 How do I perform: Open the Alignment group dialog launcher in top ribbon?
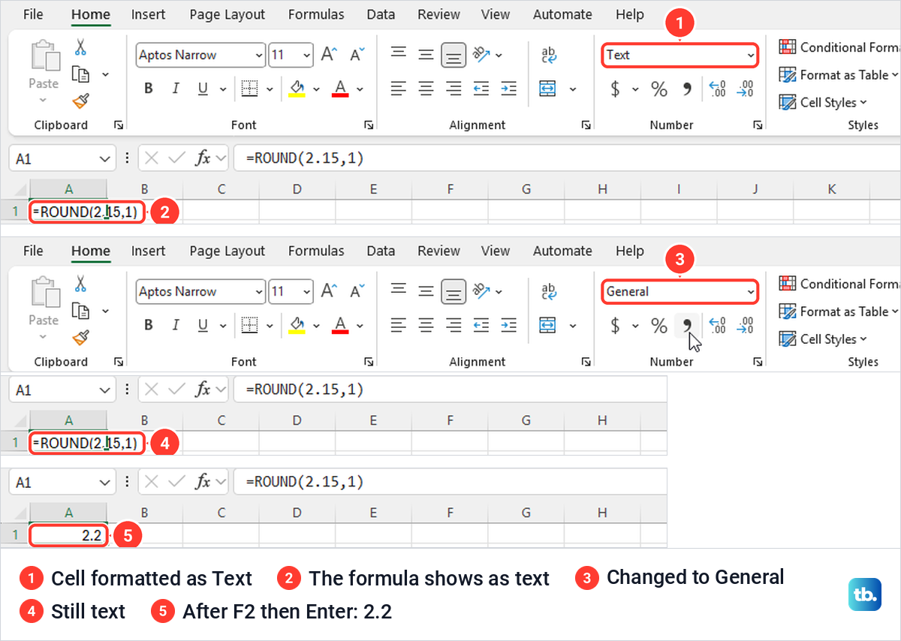click(x=586, y=125)
